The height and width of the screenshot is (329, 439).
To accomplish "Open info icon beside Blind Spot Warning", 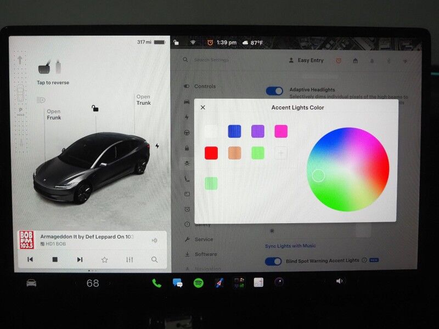I will click(364, 260).
